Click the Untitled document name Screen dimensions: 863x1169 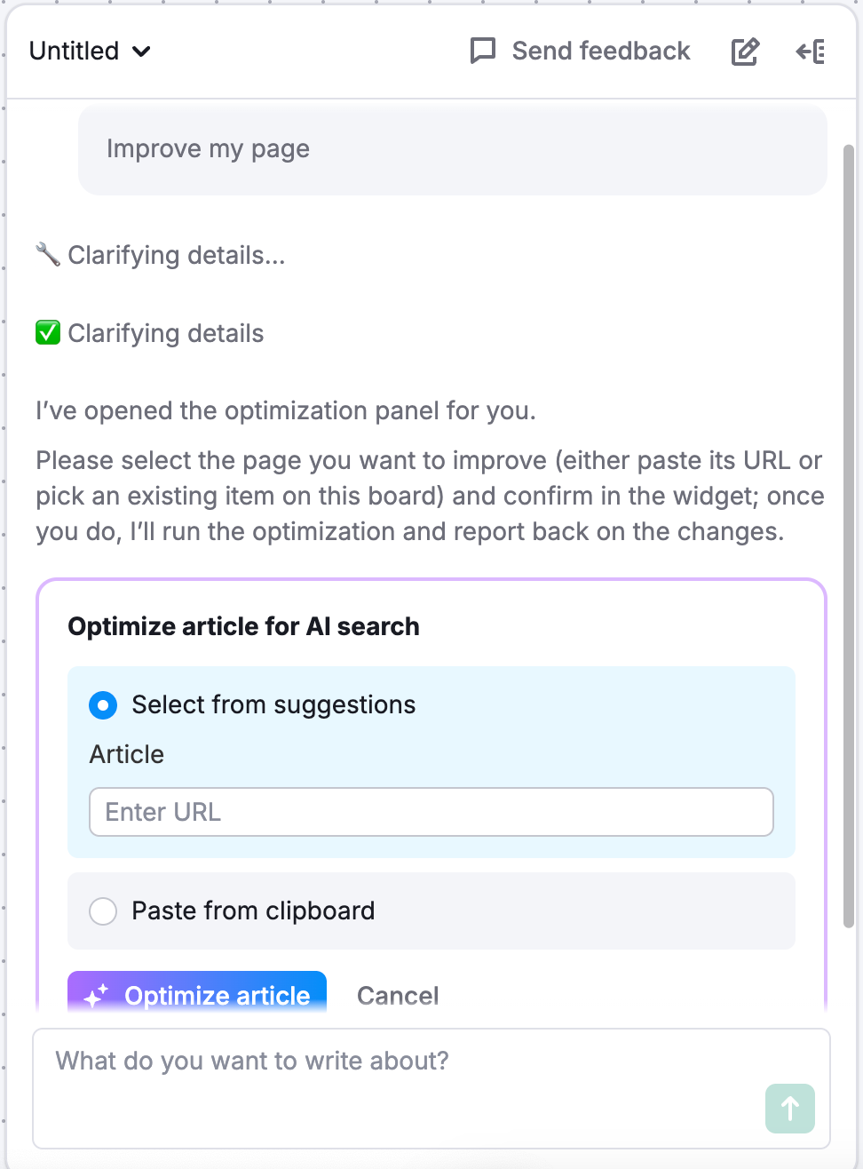(x=74, y=51)
